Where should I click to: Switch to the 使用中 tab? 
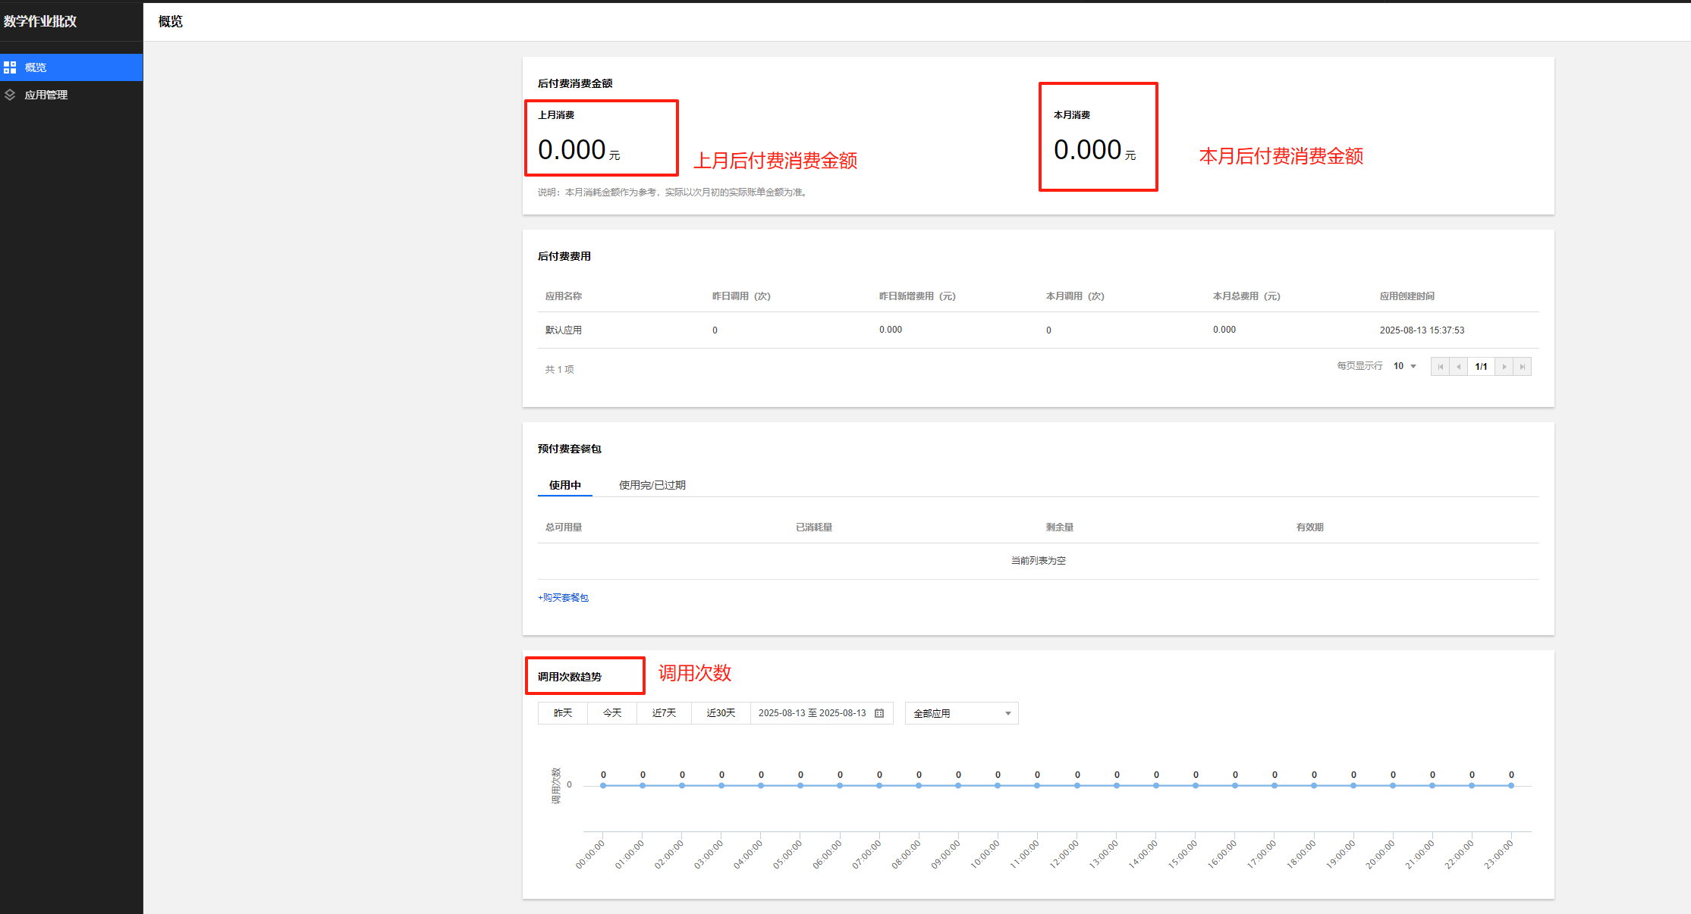point(564,485)
